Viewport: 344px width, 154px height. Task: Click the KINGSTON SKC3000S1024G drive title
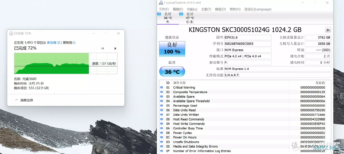click(245, 30)
